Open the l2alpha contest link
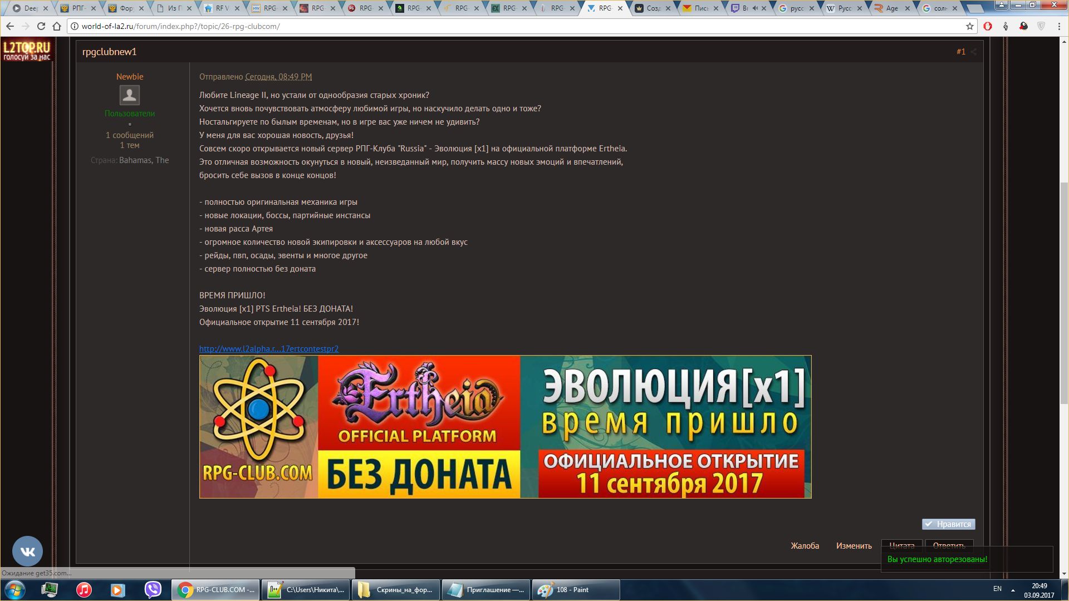The height and width of the screenshot is (601, 1069). click(269, 349)
